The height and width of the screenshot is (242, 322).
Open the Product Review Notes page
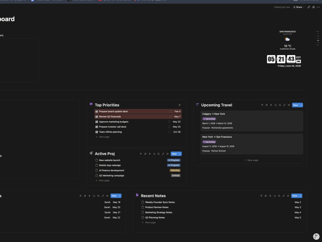pyautogui.click(x=157, y=207)
